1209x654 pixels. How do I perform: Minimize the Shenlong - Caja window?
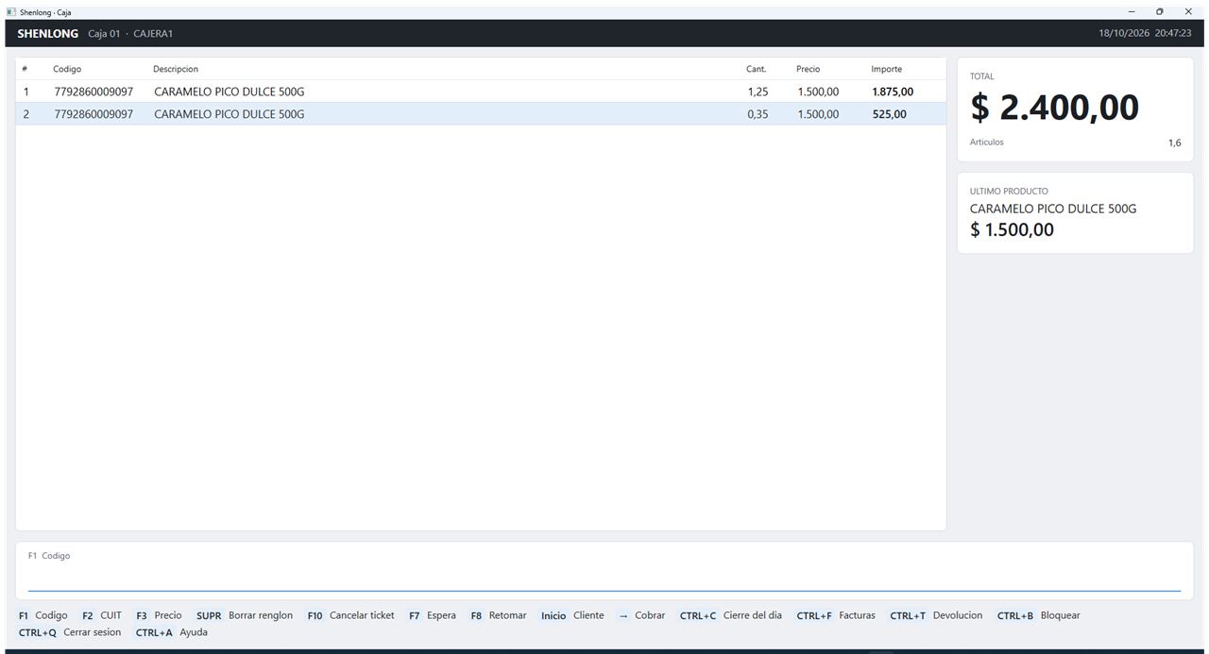[x=1132, y=11]
